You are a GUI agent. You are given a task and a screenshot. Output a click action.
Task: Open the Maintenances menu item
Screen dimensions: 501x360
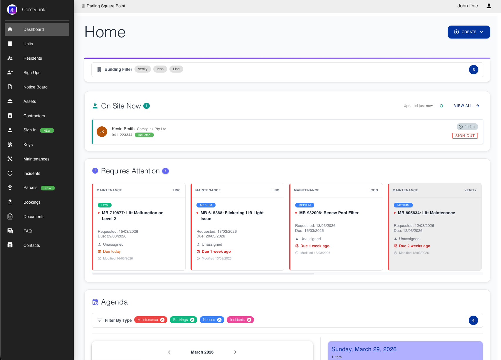point(37,159)
